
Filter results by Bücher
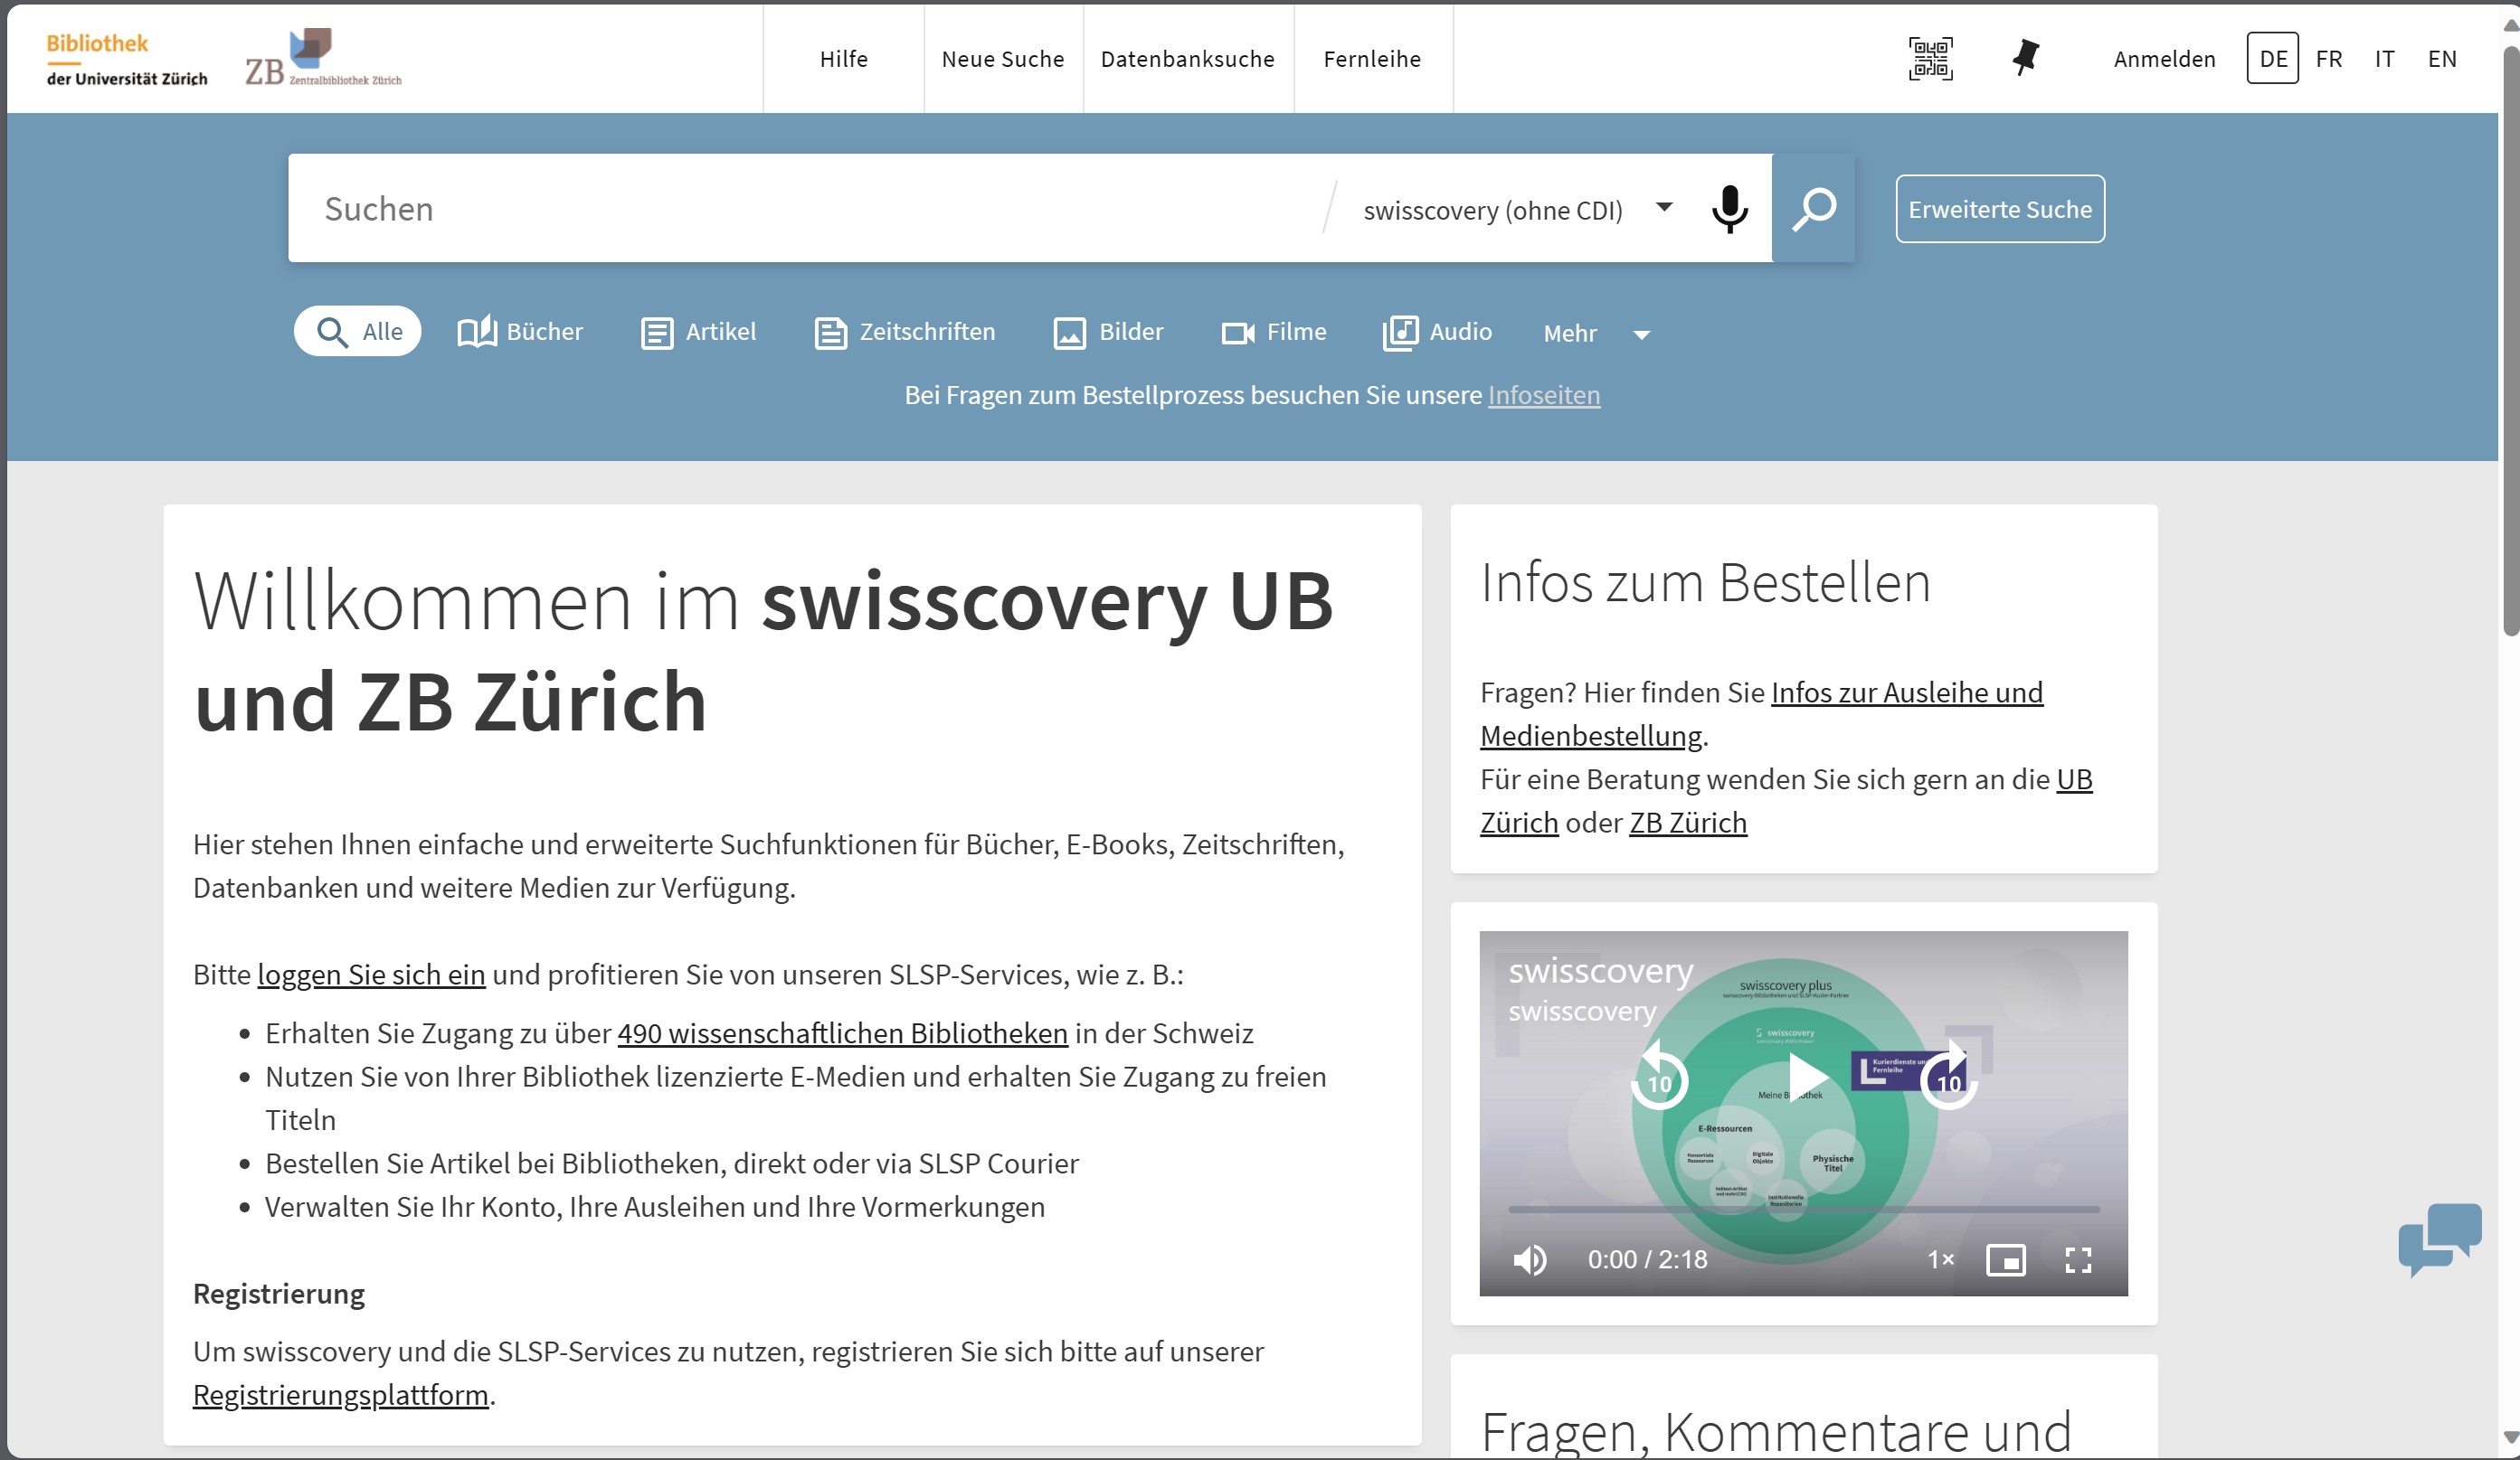tap(520, 331)
